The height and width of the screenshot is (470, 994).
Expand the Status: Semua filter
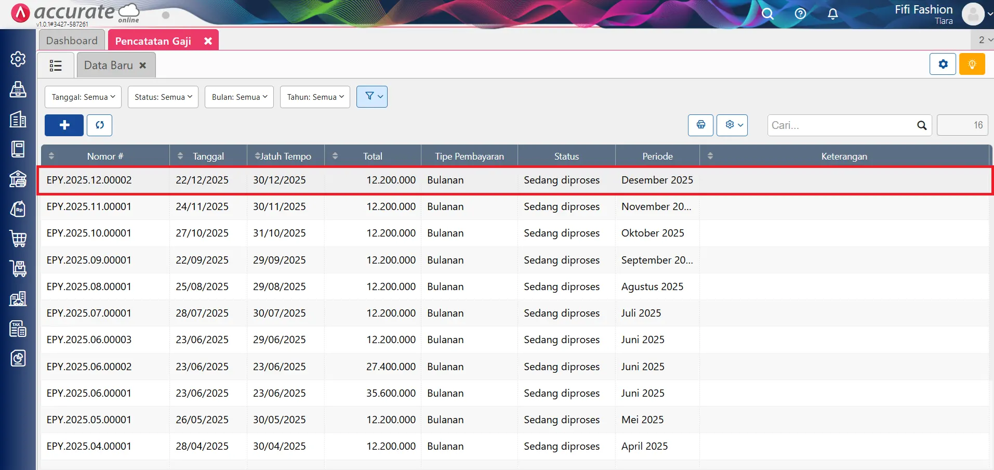pos(163,97)
